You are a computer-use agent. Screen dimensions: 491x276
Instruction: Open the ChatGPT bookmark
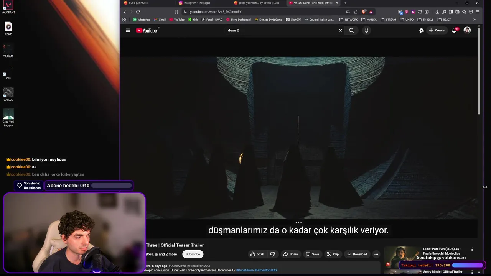[293, 20]
